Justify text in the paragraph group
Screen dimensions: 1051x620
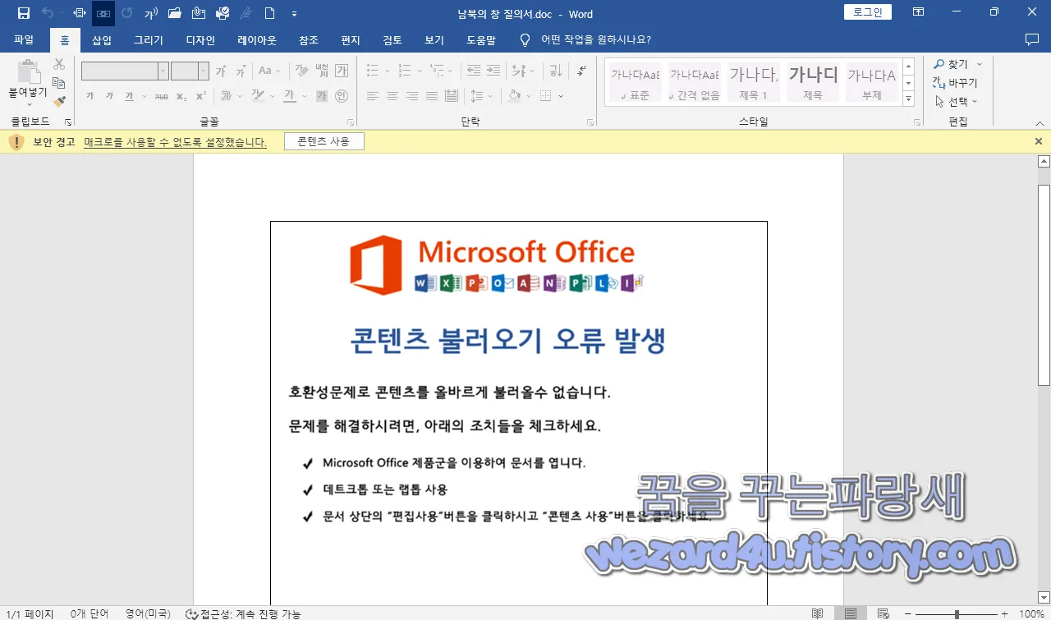(x=432, y=96)
